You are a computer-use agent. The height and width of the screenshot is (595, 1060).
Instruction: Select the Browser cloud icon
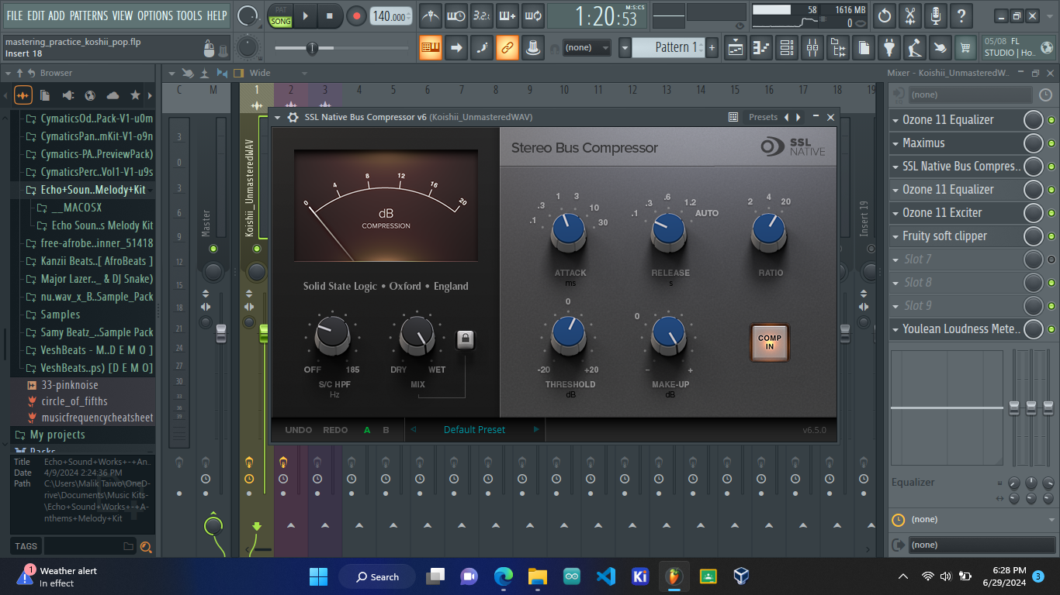[x=113, y=95]
